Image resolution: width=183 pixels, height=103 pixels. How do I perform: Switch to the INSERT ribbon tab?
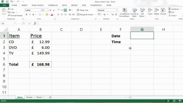click(24, 5)
